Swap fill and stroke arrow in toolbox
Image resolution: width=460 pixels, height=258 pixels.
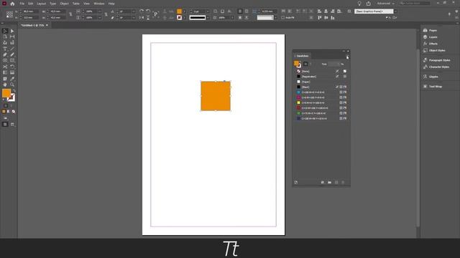(x=14, y=91)
